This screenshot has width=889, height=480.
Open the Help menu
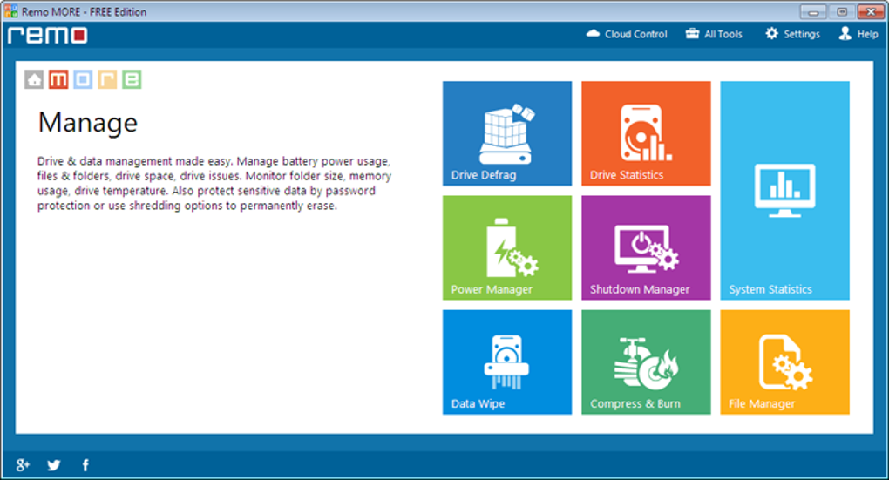(x=858, y=34)
